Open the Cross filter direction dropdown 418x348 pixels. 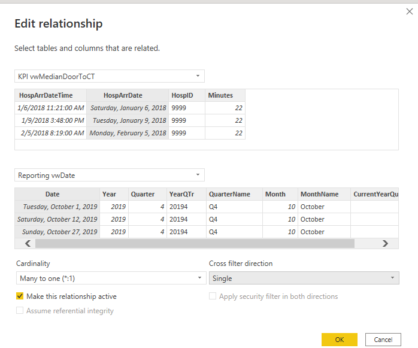pyautogui.click(x=304, y=278)
